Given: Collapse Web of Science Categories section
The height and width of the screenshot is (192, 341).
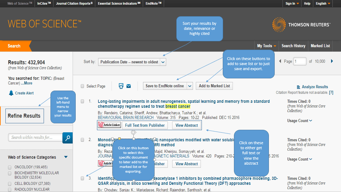Looking at the screenshot, I should (x=66, y=157).
